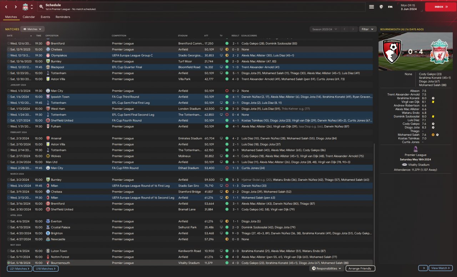Tick the circle for Sat 1/13/2024 West Ham match
Image resolution: width=457 pixels, height=277 pixels.
coord(9,109)
